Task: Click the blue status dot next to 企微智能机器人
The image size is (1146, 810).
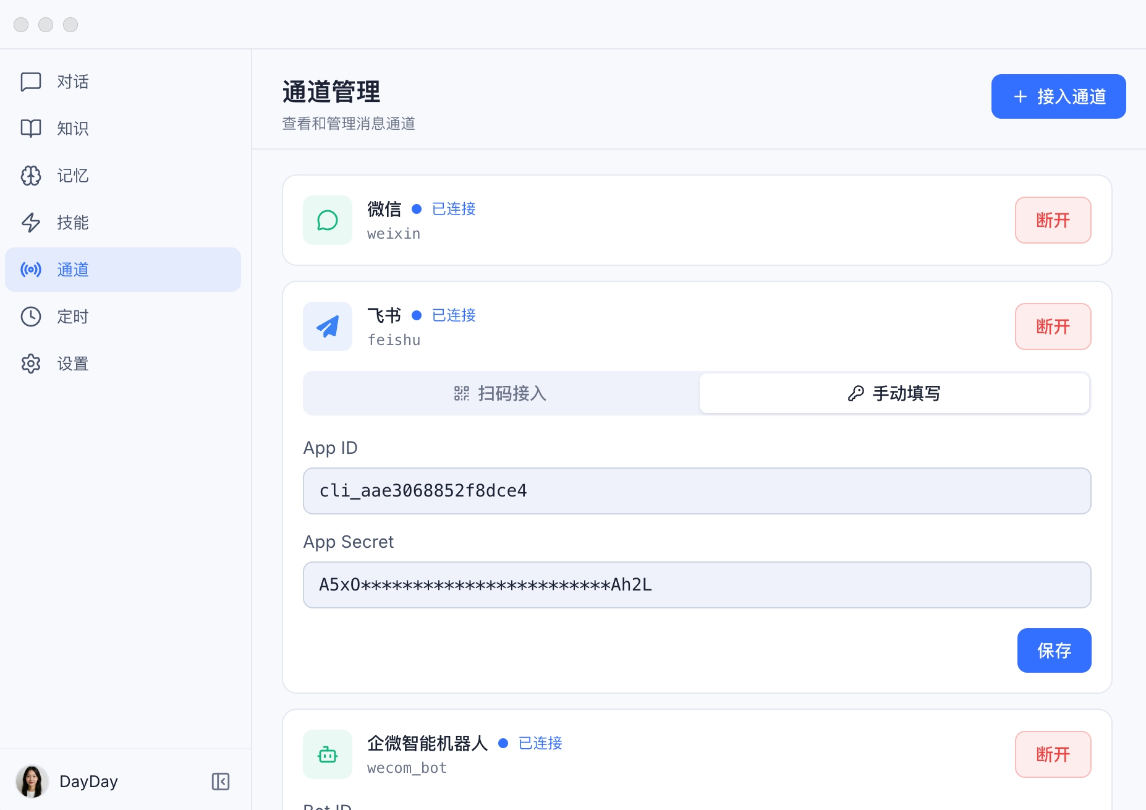Action: point(503,743)
